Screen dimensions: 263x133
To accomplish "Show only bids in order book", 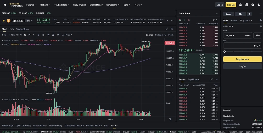I will (x=184, y=20).
